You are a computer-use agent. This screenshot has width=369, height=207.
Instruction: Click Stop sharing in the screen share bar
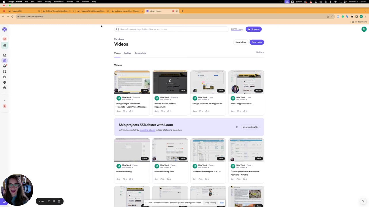[x=210, y=203]
